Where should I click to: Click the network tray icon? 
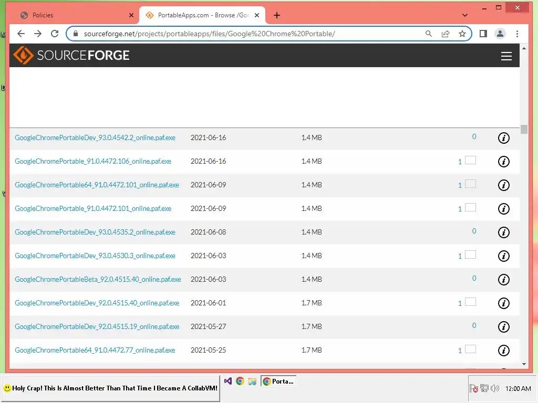[484, 388]
